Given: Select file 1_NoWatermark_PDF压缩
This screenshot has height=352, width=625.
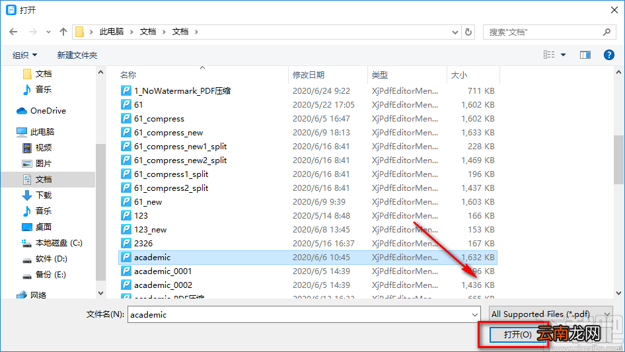Looking at the screenshot, I should click(182, 91).
